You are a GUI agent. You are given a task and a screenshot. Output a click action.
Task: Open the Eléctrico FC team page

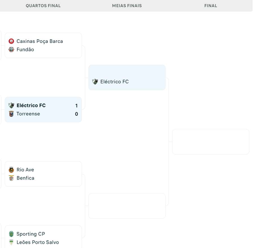coord(115,81)
